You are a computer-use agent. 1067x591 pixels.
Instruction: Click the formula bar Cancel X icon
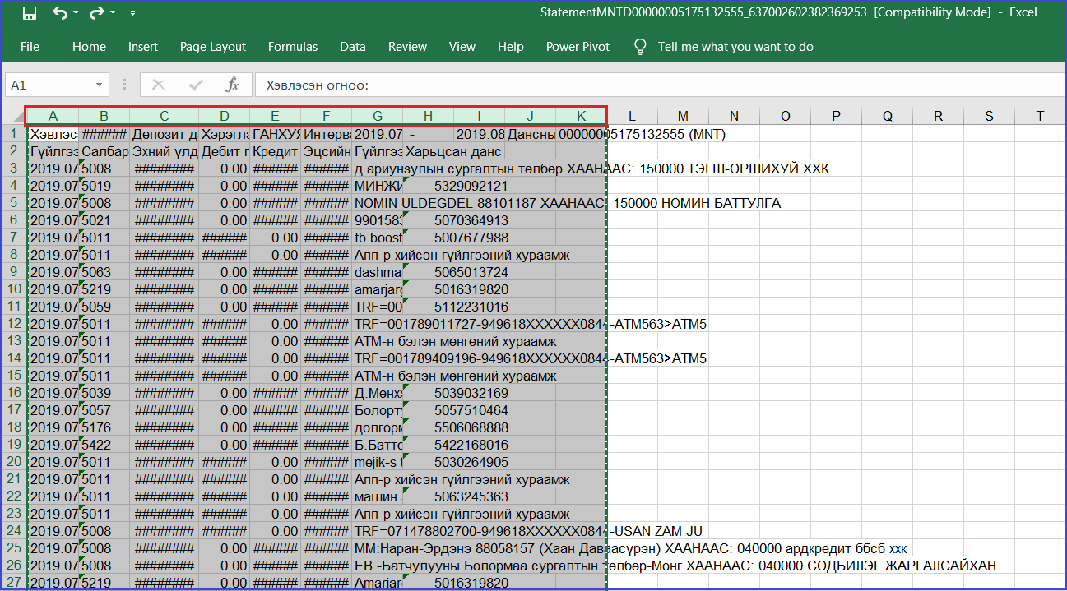[159, 85]
